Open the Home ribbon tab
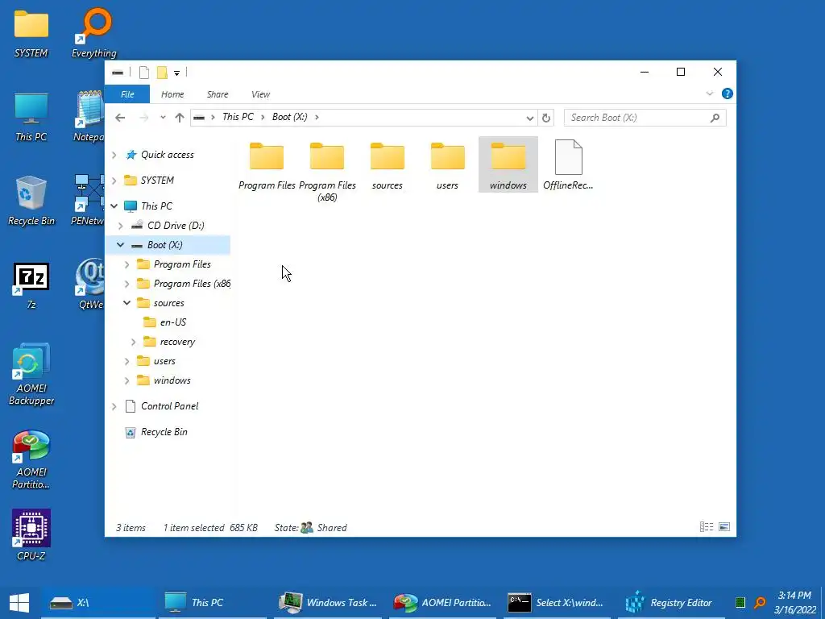This screenshot has height=619, width=825. point(172,94)
